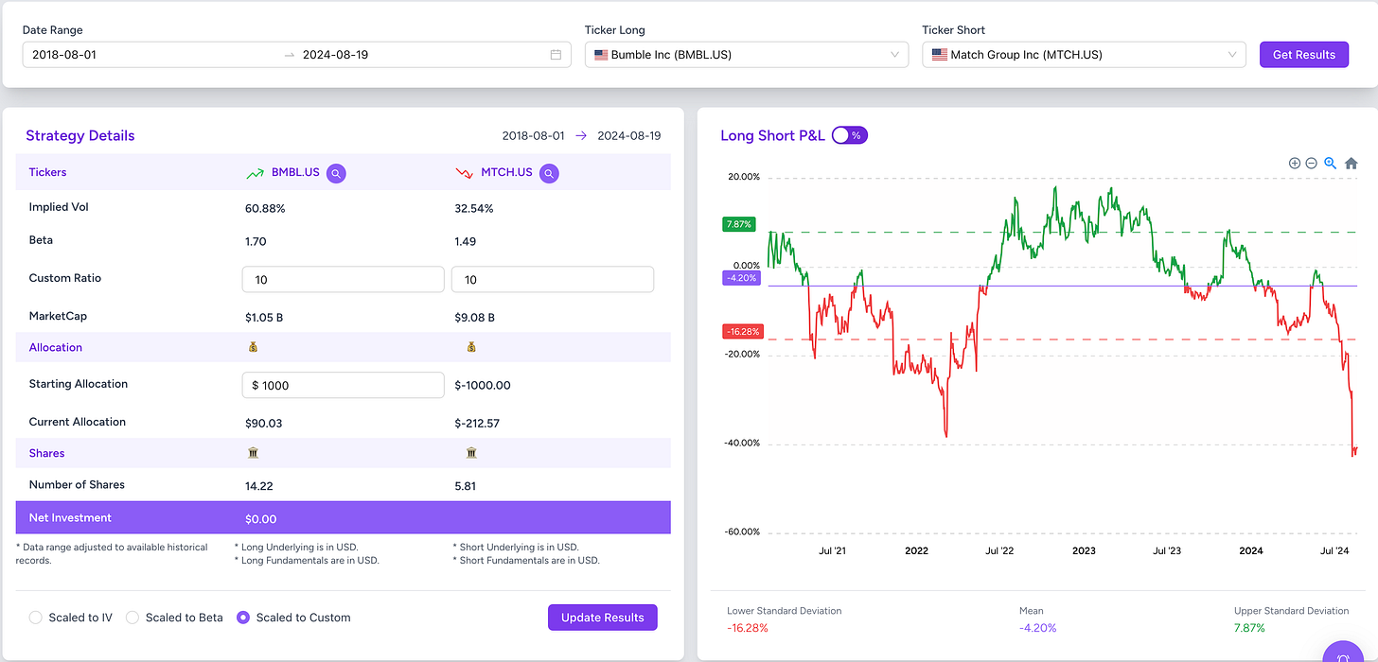Click the US flag in Ticker Short
This screenshot has height=662, width=1378.
(940, 55)
